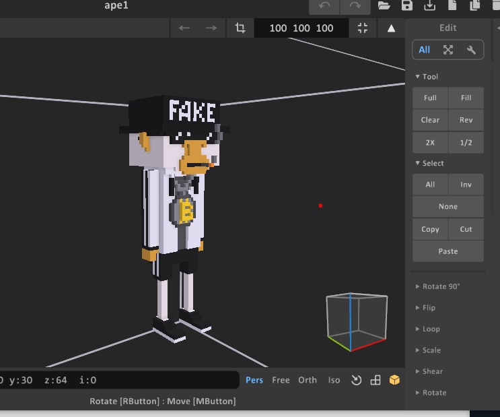Click the white triangle icon
Viewport: 500px width, 417px height.
[391, 28]
